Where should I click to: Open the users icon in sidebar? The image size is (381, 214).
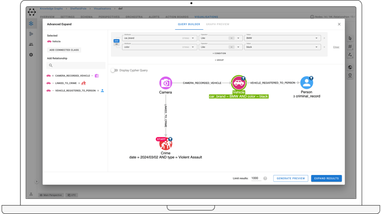click(31, 45)
